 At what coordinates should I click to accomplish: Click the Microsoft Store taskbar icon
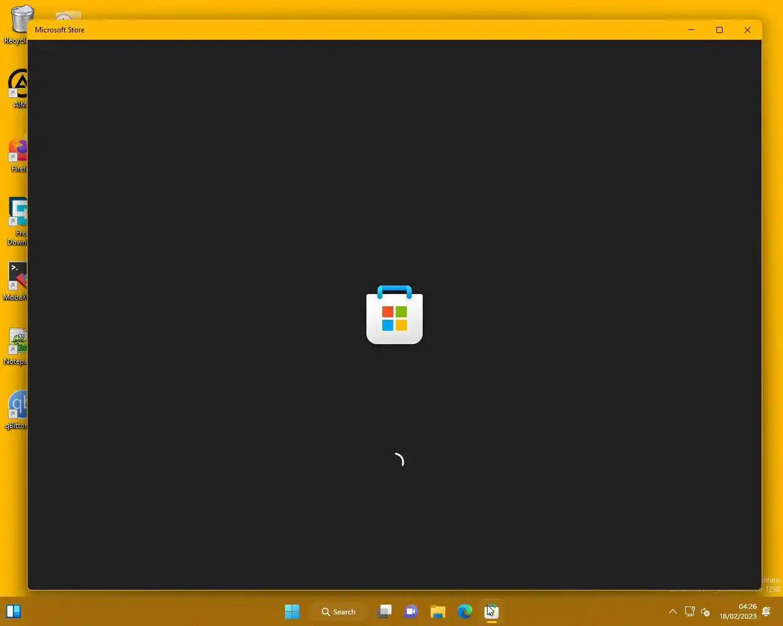point(492,611)
